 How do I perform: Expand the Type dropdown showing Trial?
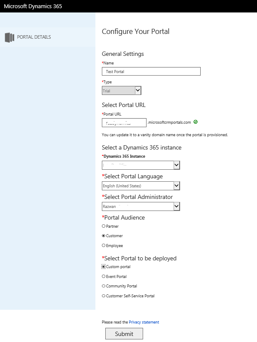click(122, 91)
